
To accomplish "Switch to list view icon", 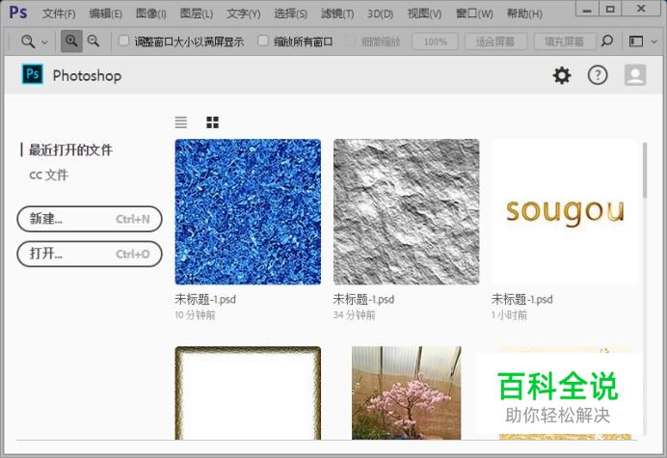I will [x=181, y=122].
